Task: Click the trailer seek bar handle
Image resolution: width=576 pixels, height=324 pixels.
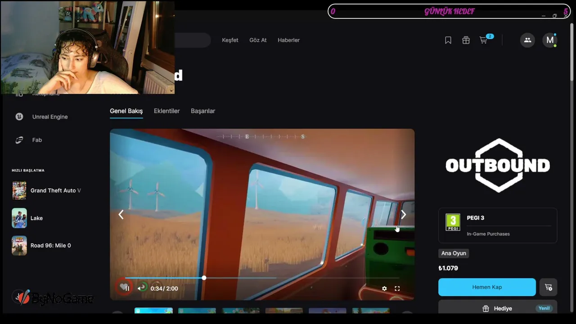Action: click(x=204, y=278)
